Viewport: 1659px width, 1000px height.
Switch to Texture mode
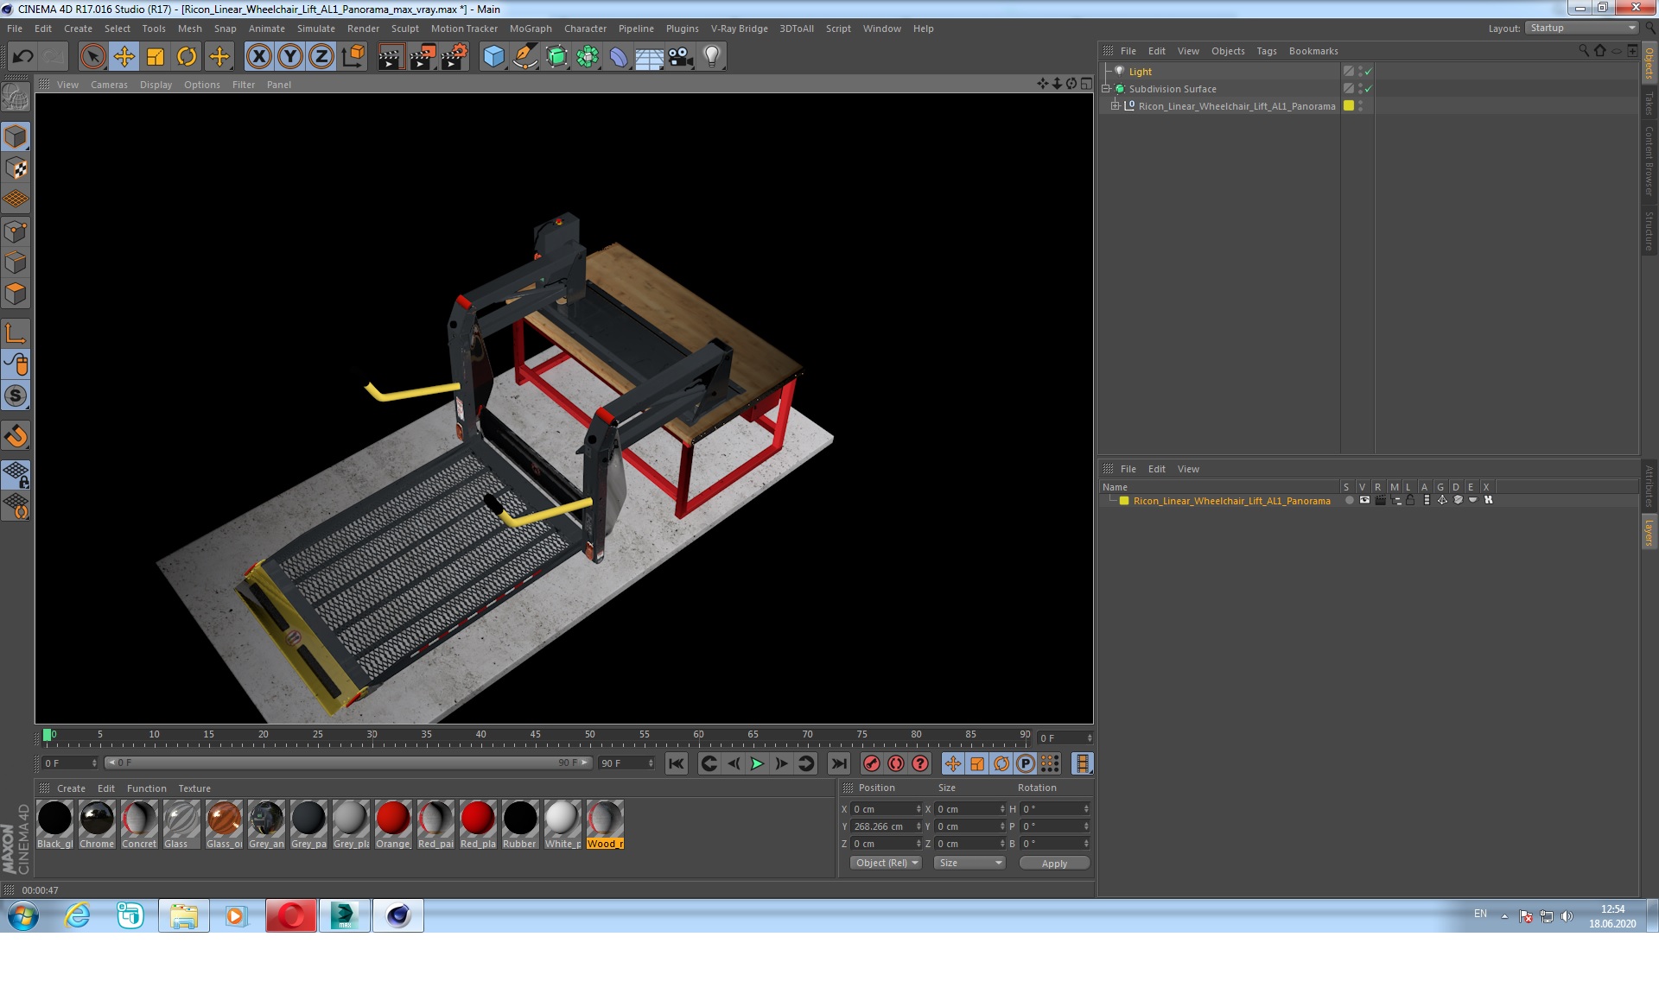16,168
